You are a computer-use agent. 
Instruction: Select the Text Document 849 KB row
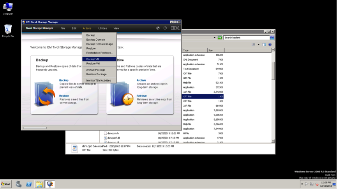203,69
